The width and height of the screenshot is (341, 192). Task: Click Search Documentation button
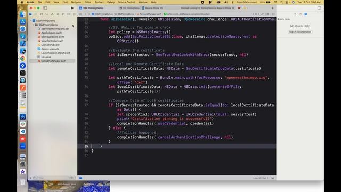[300, 32]
